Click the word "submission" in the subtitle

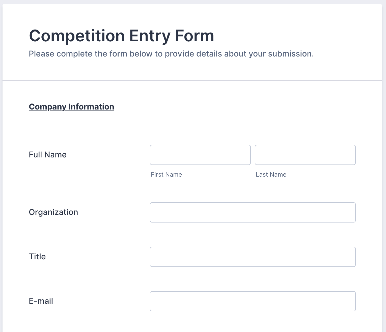pos(290,54)
